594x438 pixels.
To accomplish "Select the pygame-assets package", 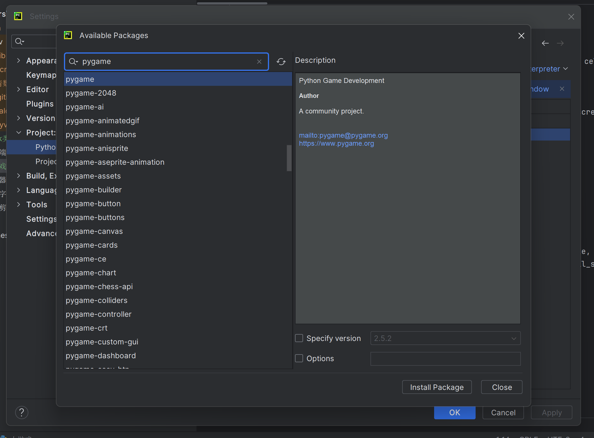I will click(178, 176).
